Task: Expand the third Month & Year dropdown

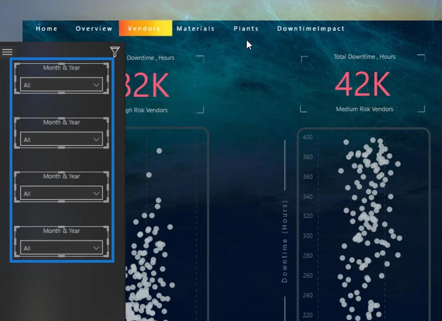Action: point(61,194)
